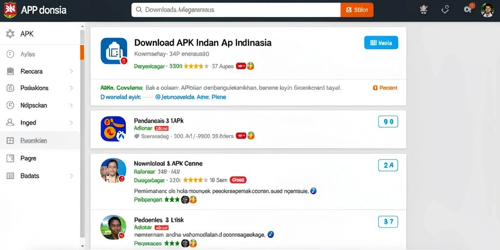
Task: Click the Puomkien table icon
Action: 10,140
